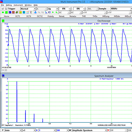Click the blue flask Calibration icon
132x132 pixels.
pos(35,12)
